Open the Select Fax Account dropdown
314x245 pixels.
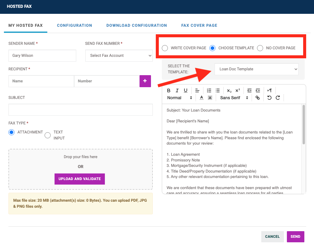[119, 55]
